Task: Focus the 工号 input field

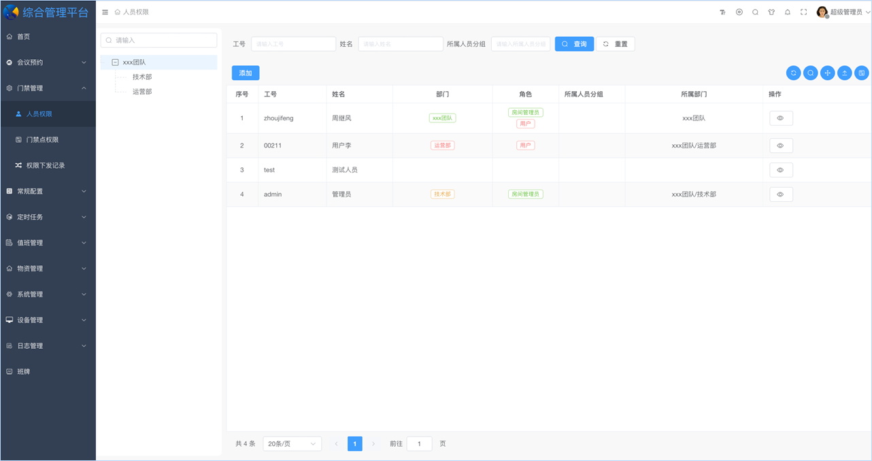Action: (294, 44)
